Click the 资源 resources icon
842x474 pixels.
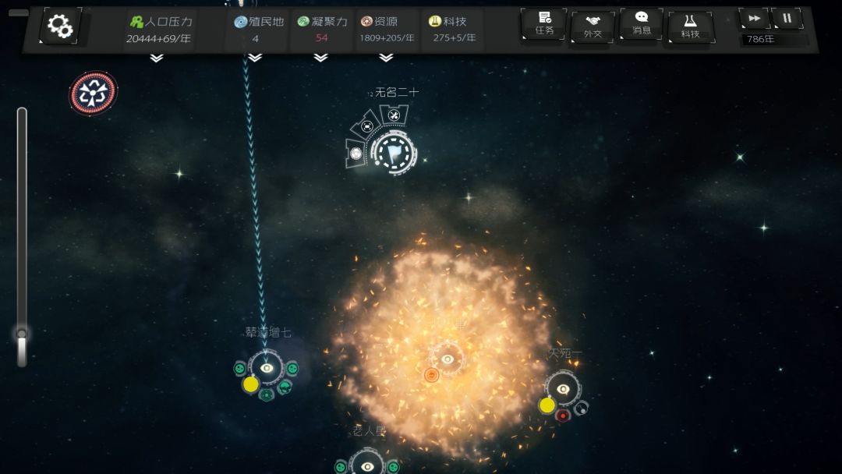pos(366,22)
